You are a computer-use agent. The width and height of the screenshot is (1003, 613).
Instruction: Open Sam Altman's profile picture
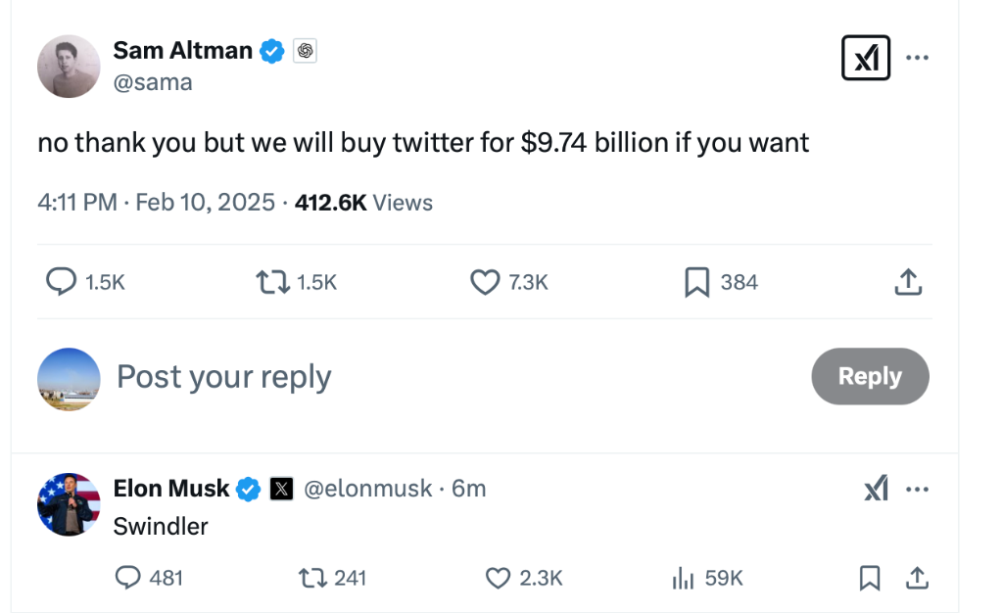(69, 67)
